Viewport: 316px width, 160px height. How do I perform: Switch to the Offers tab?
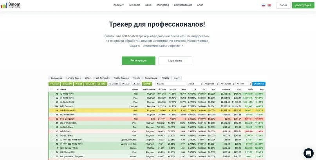[88, 78]
